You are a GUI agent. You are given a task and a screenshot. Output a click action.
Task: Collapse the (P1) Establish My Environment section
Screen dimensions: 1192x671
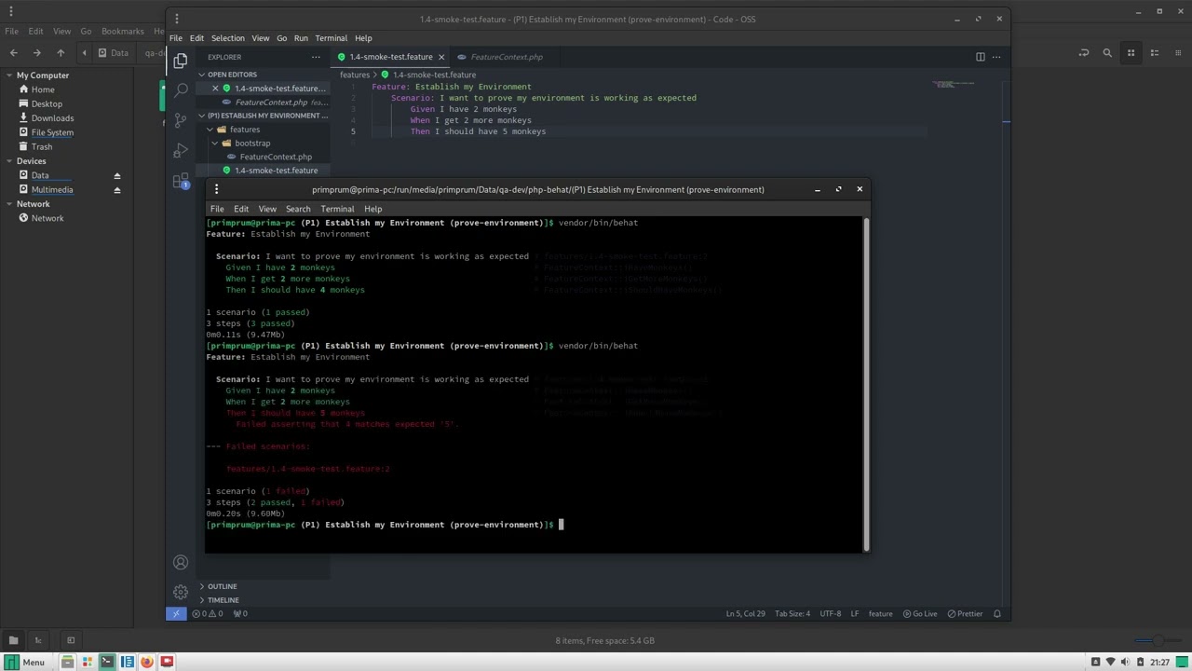202,116
